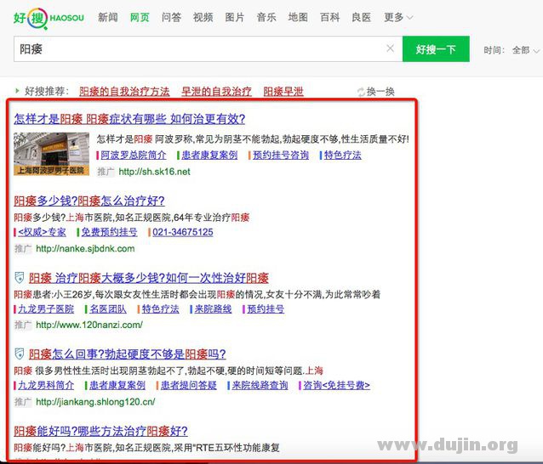Click shield icon beside 治疗阳痿大概多少钱 result
This screenshot has height=464, width=543.
coord(20,277)
